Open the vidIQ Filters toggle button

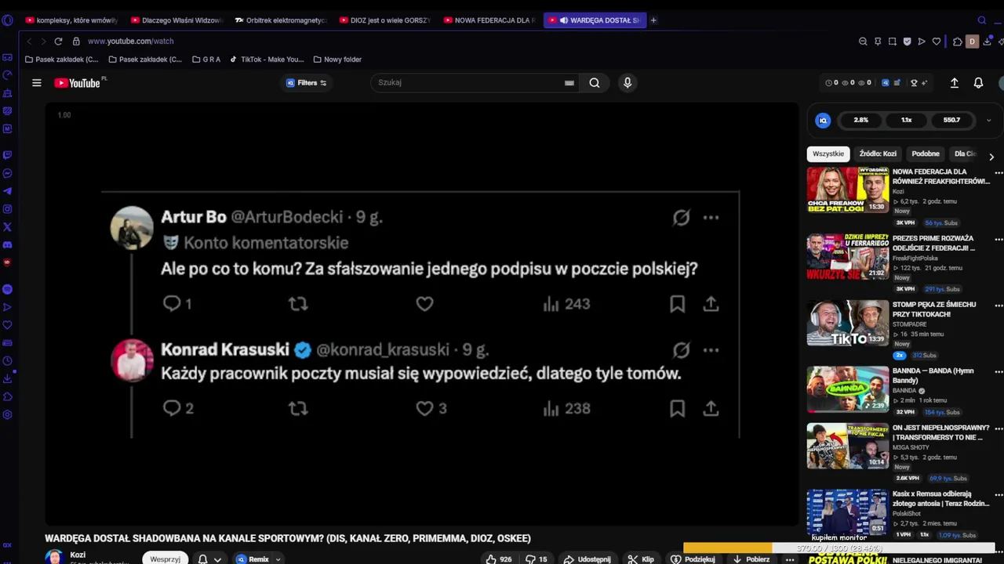[307, 83]
